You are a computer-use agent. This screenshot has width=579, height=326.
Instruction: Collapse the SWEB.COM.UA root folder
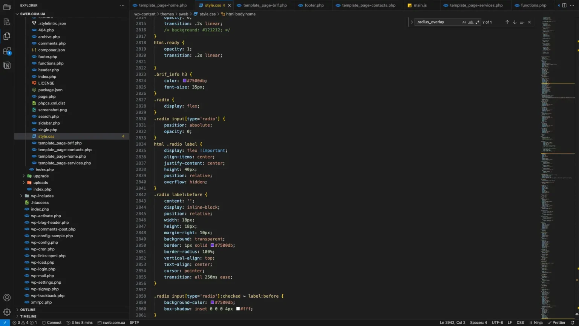(17, 14)
